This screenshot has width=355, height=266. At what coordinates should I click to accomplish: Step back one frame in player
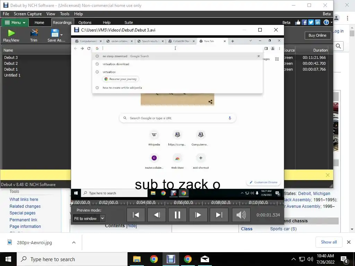157,215
